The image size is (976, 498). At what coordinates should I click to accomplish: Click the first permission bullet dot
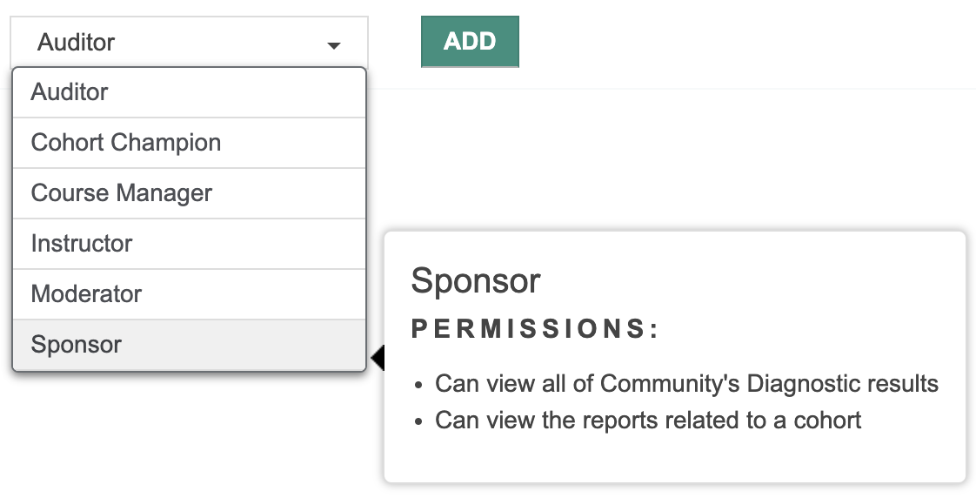pos(419,384)
